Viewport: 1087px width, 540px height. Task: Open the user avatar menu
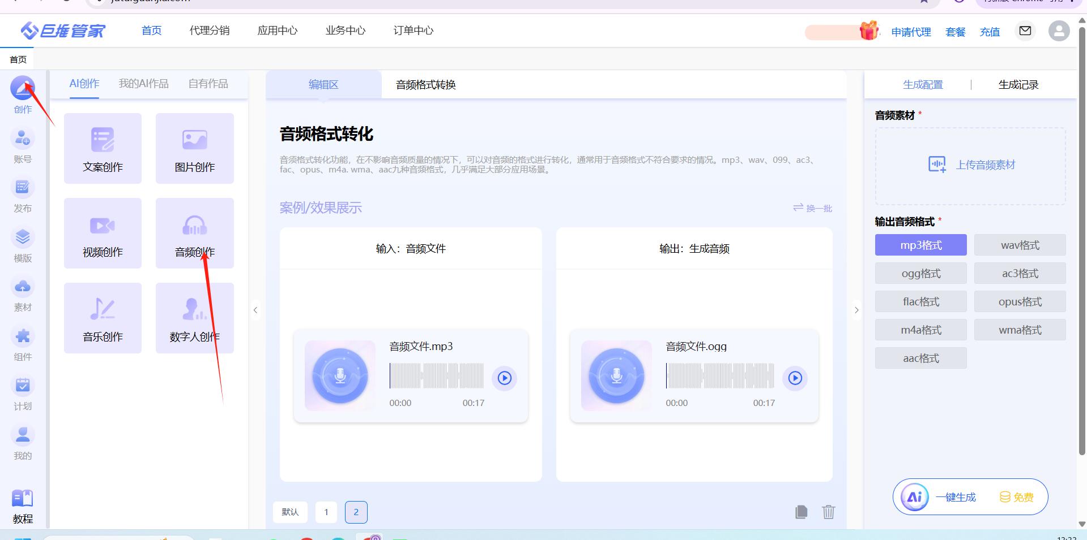coord(1058,31)
